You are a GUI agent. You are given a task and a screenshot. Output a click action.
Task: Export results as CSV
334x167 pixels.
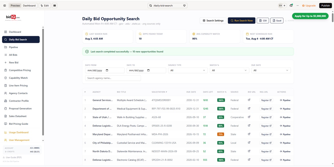click(263, 21)
